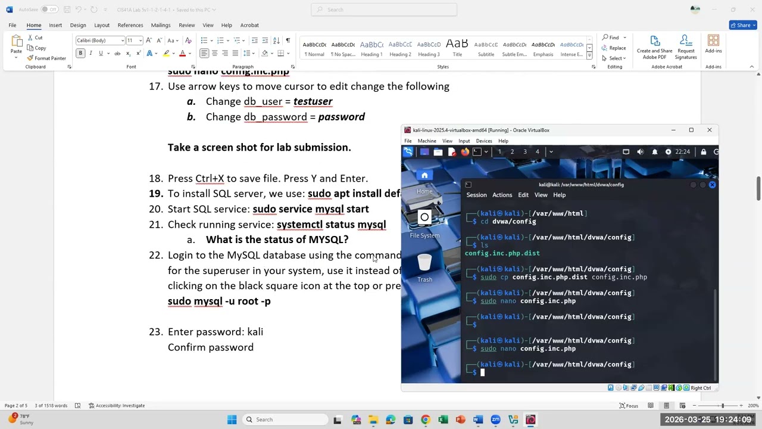Toggle Underline formatting
This screenshot has height=429, width=762.
coord(101,53)
